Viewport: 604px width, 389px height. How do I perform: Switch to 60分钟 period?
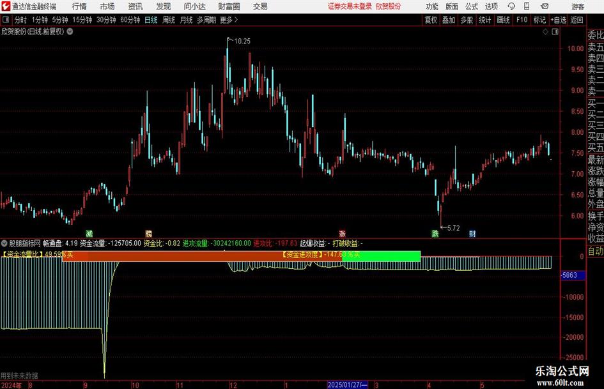[130, 20]
